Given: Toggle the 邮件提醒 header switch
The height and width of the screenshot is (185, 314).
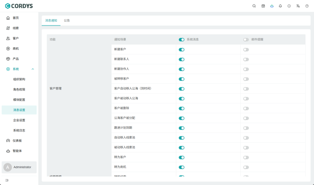Looking at the screenshot, I should (246, 40).
